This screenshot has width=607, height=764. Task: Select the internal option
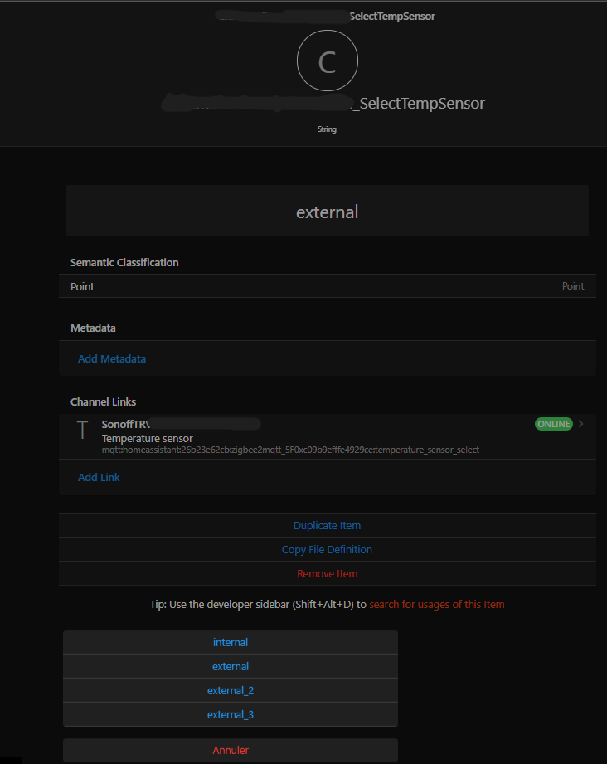pyautogui.click(x=231, y=643)
